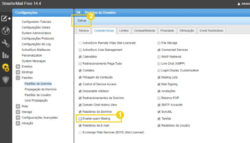Viewport: 250px width, 143px height.
Task: Open Configurações Gerais
Action: (36, 27)
